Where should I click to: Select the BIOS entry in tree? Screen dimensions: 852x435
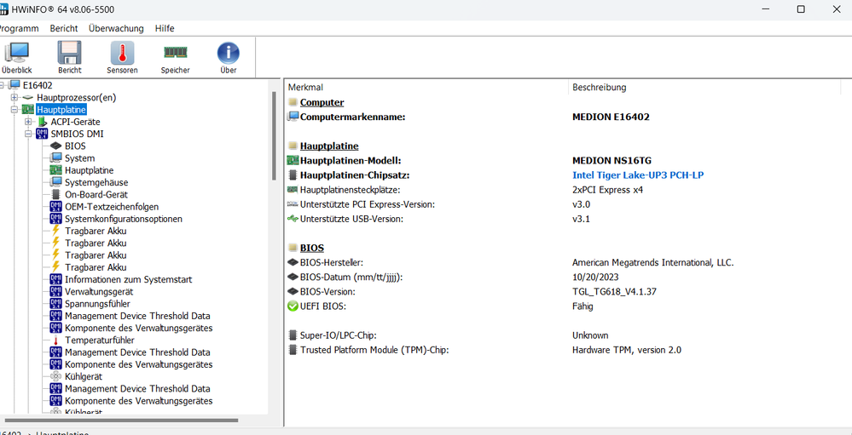coord(75,146)
